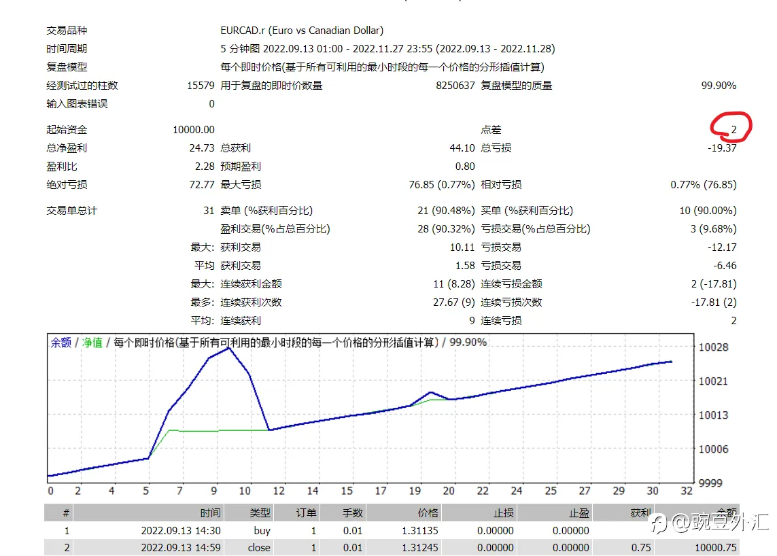Select the time cell 2022.09.13 14:59
The height and width of the screenshot is (556, 777).
[x=181, y=548]
